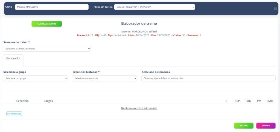This screenshot has width=280, height=132.
Task: Select the REP column header
Action: pos(237,101)
